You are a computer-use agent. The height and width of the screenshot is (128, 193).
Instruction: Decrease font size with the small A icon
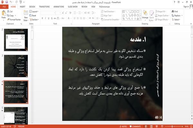(x=66, y=13)
